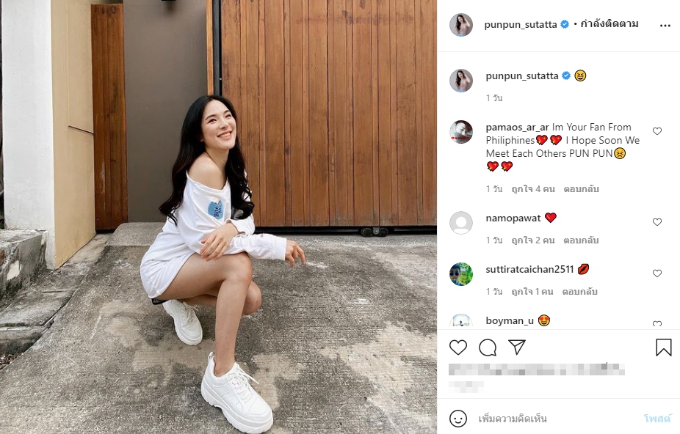
Task: Open the comment speech bubble icon
Action: click(488, 347)
